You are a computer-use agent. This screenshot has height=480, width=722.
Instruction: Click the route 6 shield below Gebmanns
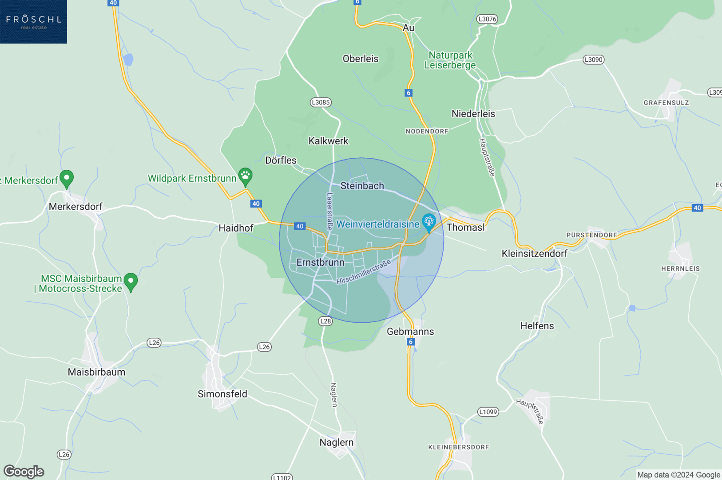pos(411,341)
